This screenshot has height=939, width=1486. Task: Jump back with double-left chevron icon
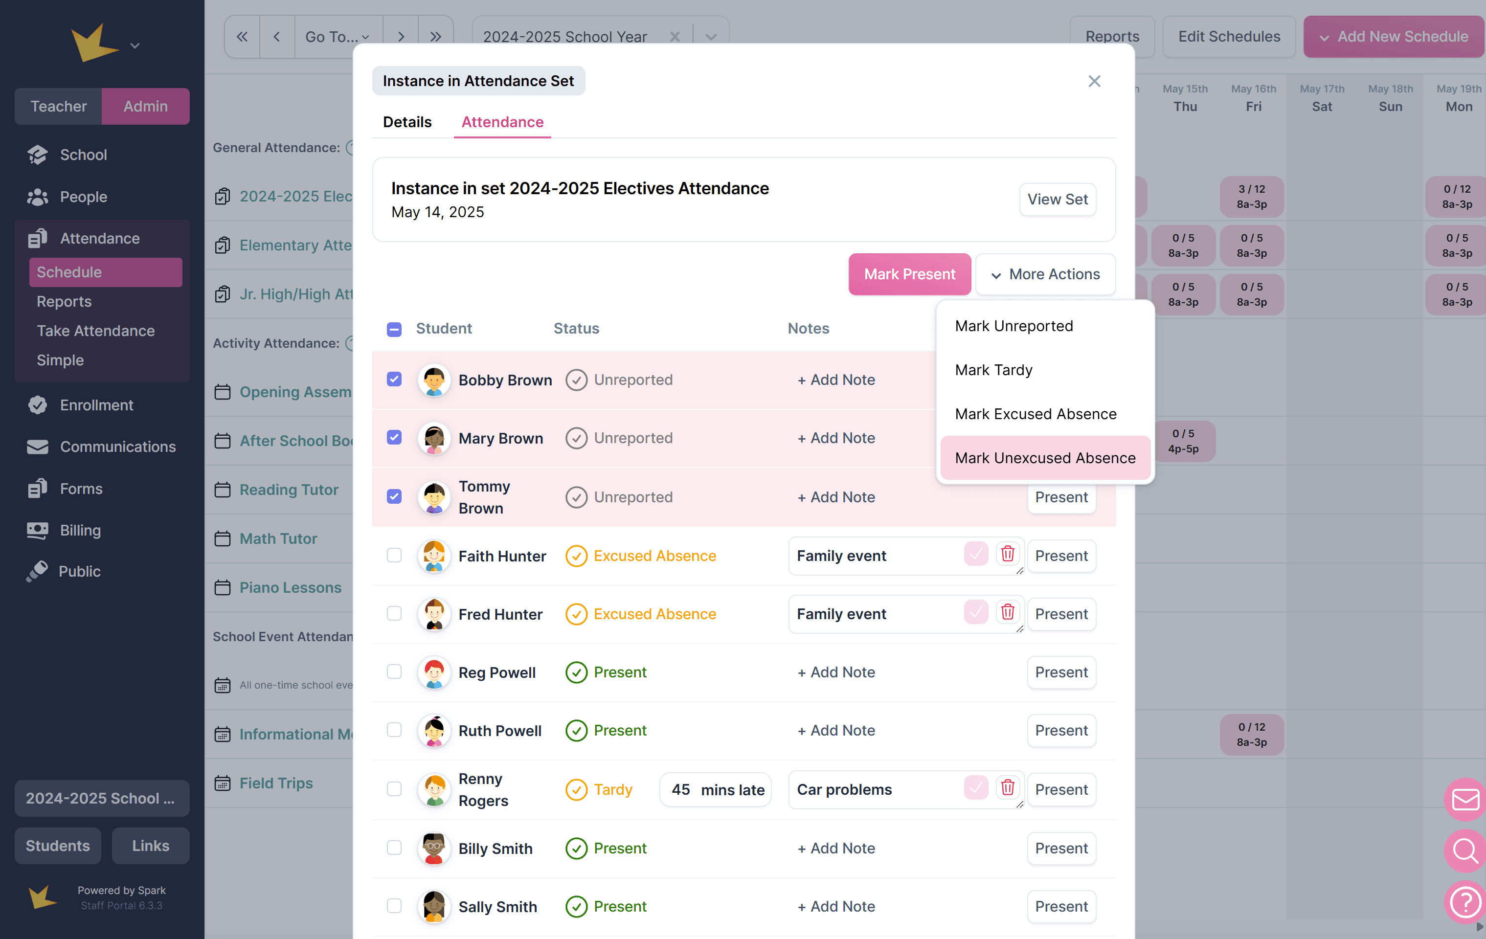242,37
